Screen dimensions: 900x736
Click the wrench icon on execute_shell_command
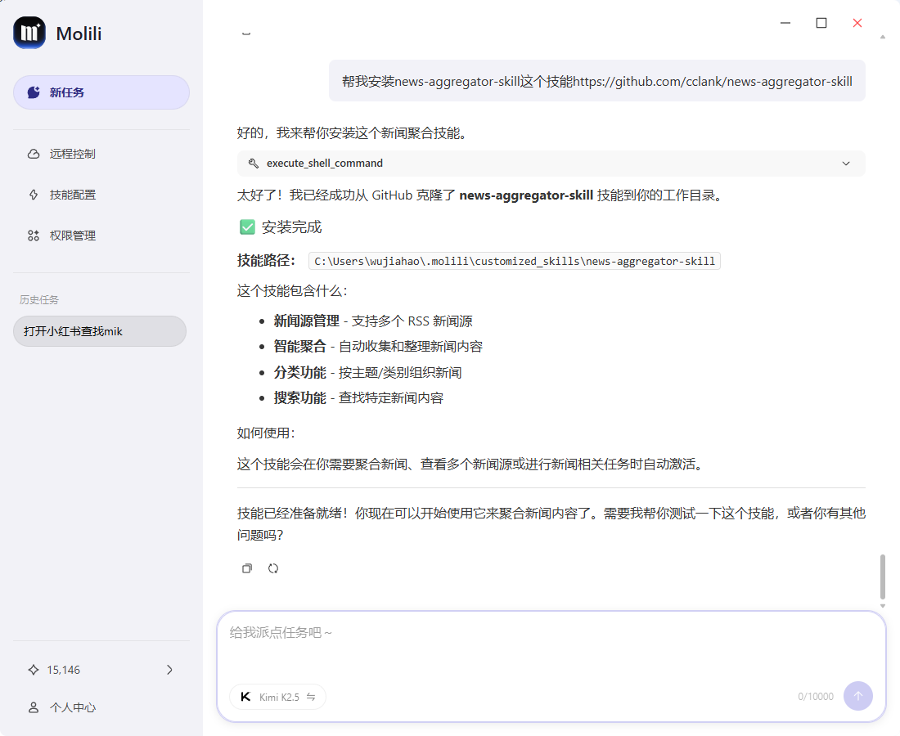254,164
